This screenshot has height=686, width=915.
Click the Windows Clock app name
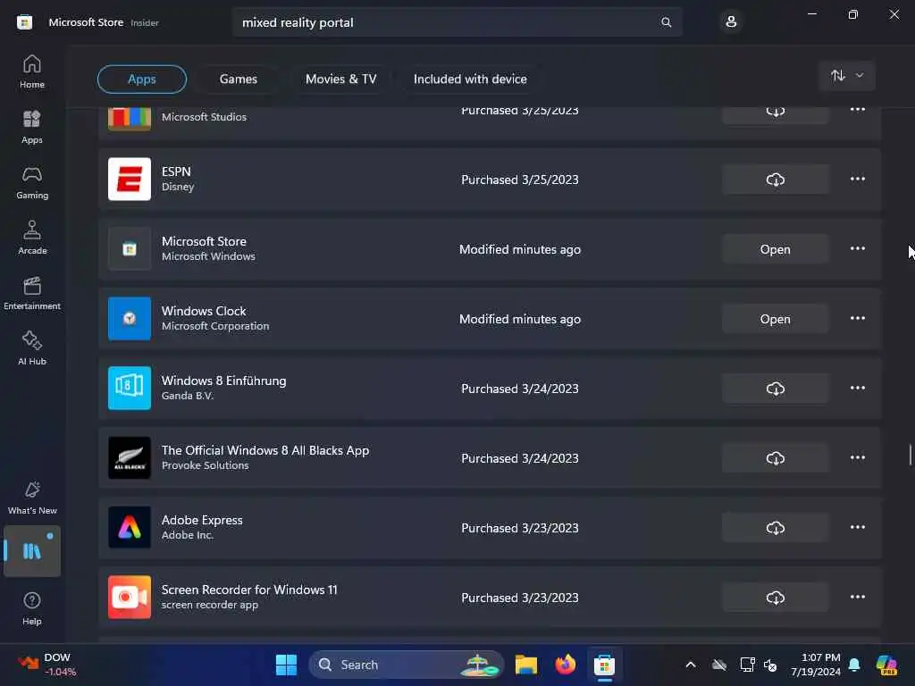(x=204, y=311)
